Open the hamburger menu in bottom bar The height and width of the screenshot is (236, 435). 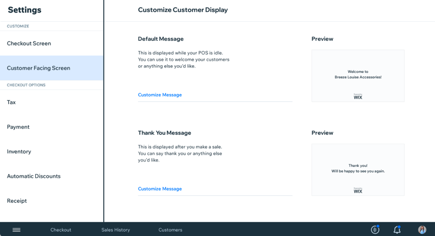point(16,229)
